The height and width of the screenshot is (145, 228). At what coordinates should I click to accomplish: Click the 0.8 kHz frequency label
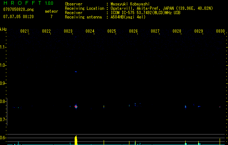point(3,101)
